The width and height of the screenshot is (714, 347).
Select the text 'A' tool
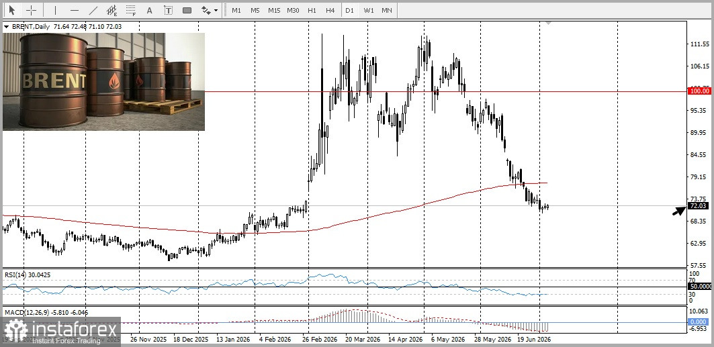tap(149, 10)
